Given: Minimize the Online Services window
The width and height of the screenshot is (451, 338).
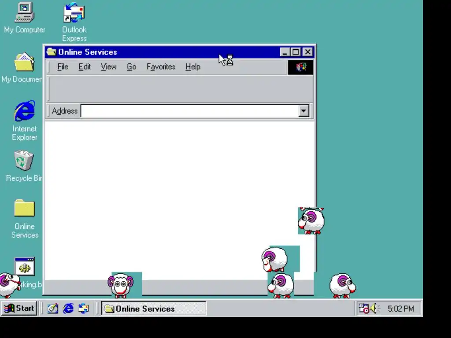Looking at the screenshot, I should 285,52.
